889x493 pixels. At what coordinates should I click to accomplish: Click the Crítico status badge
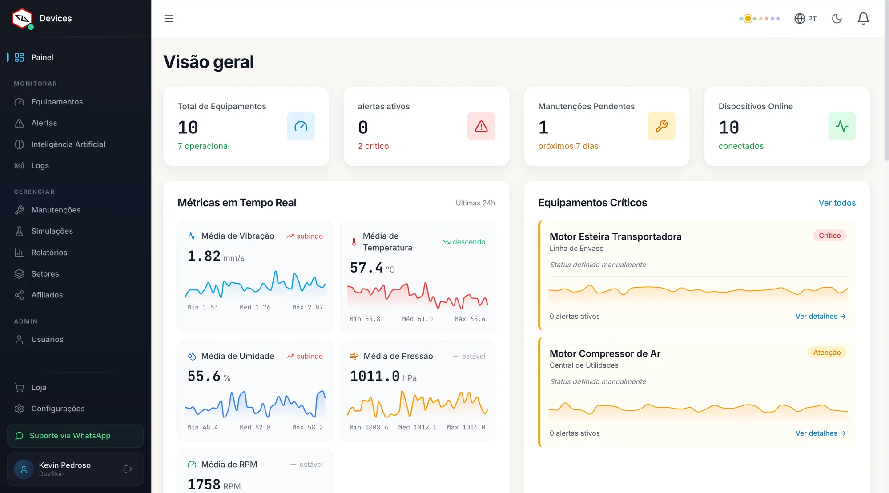point(829,236)
